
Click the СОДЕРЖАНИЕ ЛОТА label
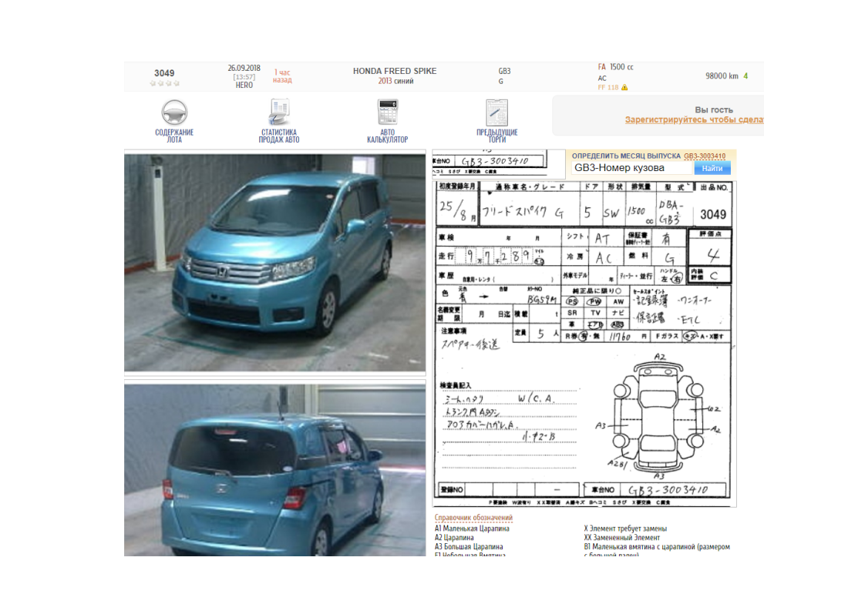pos(174,136)
